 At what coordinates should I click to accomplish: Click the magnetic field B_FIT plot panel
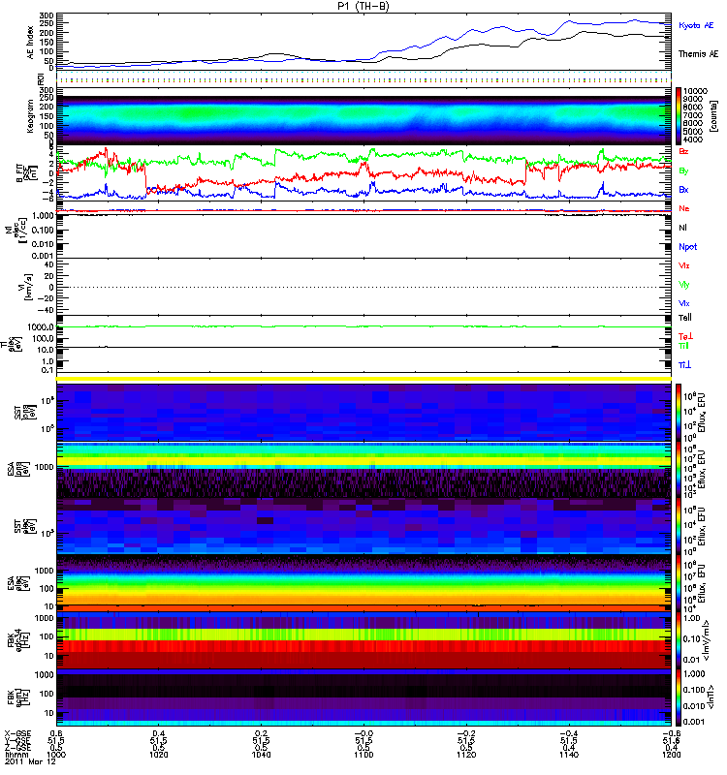coord(364,173)
